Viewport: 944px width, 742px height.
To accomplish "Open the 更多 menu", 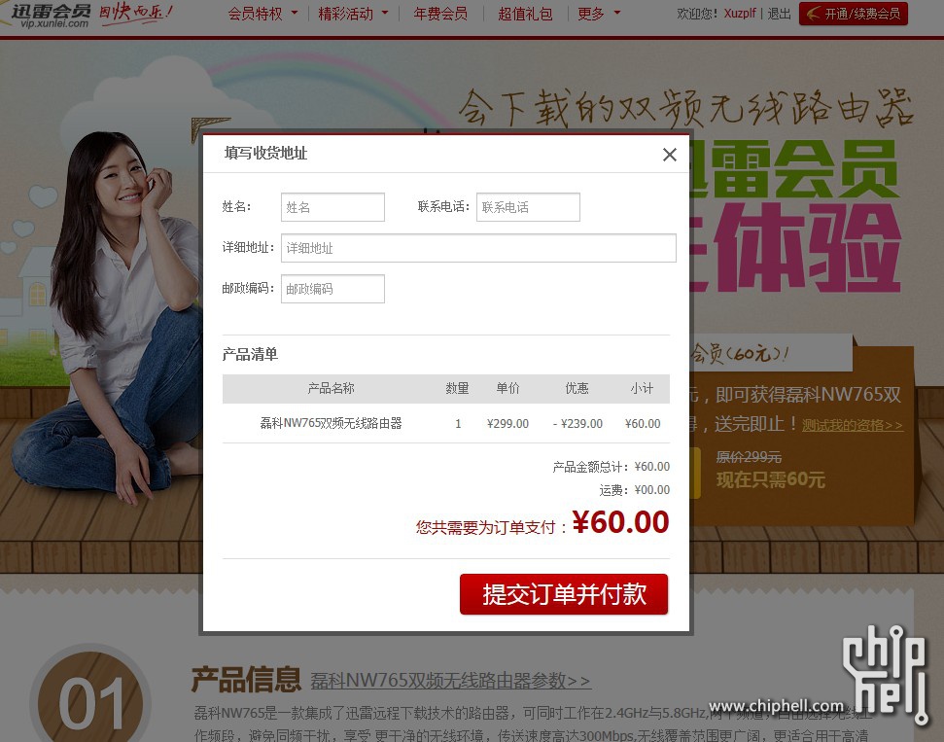I will tap(590, 14).
